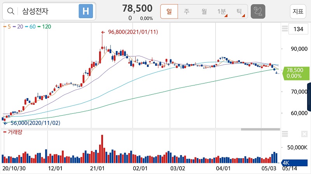Click the green 78,500 current price tag

[296, 73]
